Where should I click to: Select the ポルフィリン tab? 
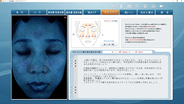110,12
